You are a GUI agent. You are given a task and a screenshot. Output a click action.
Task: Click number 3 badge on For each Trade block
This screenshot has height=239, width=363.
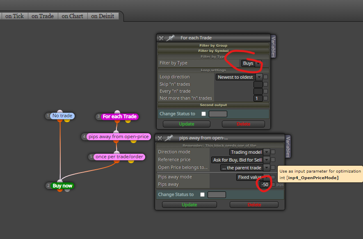coord(98,116)
